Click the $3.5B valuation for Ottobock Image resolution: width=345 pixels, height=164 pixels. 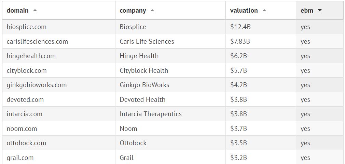tap(238, 143)
